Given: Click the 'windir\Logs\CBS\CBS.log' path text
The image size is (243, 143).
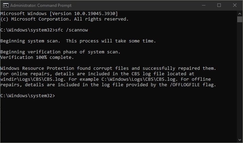Looking at the screenshot, I should (32, 79).
